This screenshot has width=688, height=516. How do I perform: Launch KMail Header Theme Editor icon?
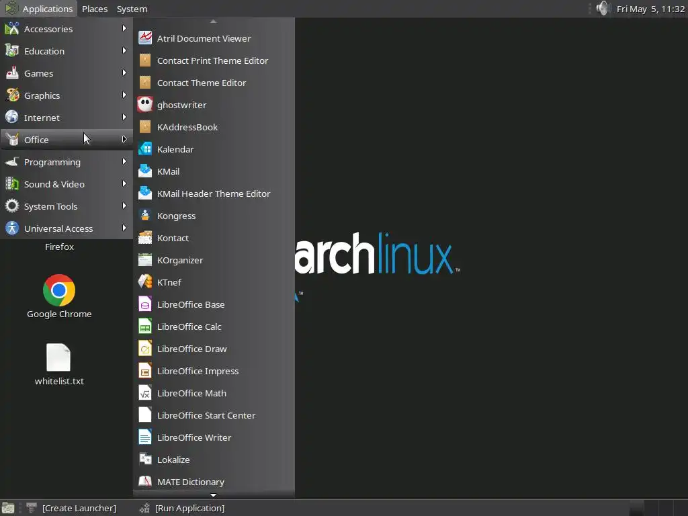point(145,193)
